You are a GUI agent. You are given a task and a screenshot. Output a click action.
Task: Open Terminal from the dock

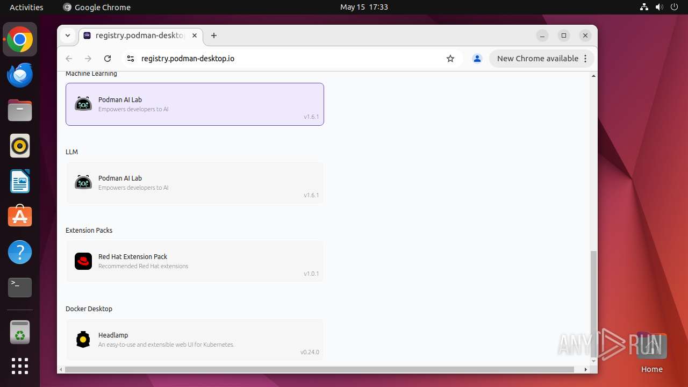point(20,288)
